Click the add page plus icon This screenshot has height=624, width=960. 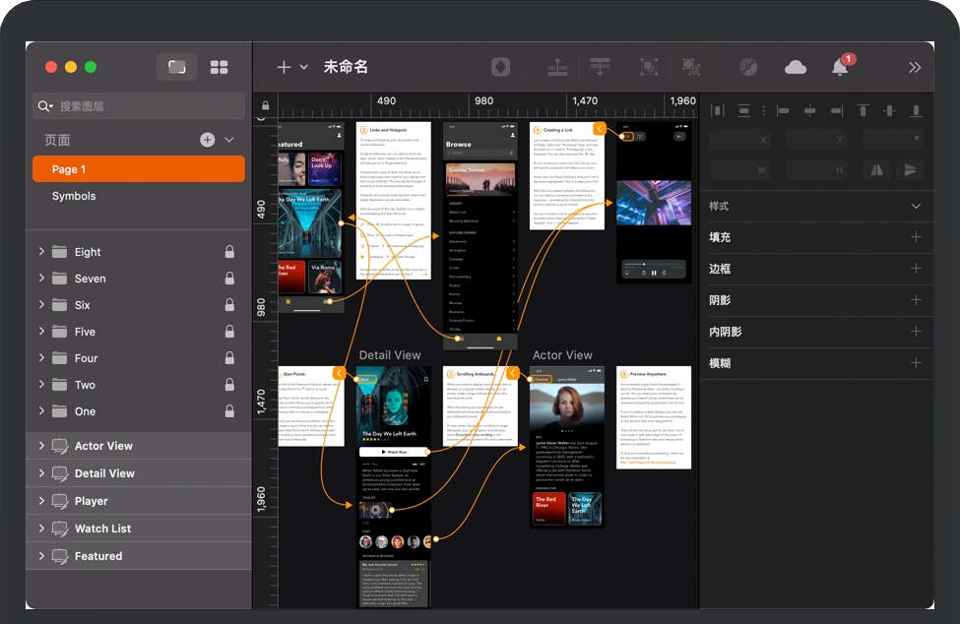tap(208, 140)
